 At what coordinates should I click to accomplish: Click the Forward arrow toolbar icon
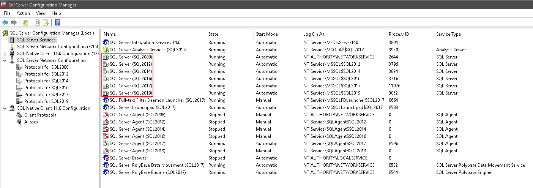pyautogui.click(x=14, y=22)
